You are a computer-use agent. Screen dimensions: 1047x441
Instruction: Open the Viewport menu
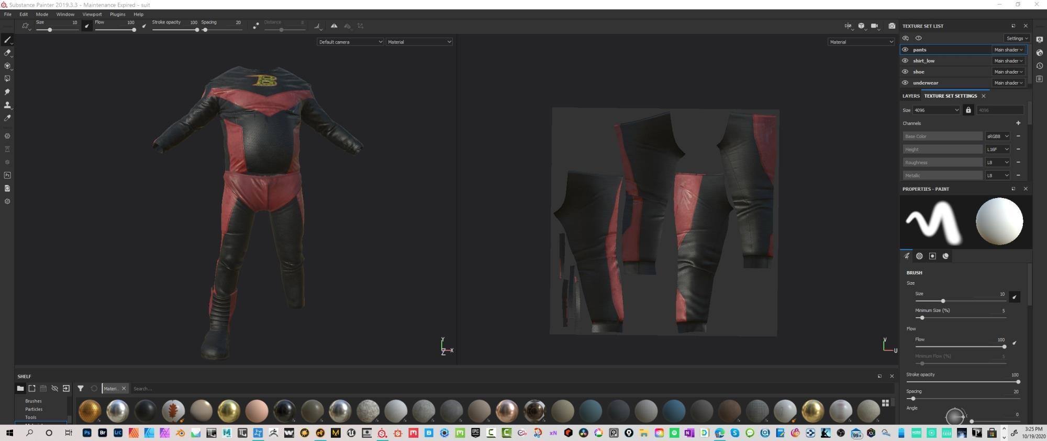tap(92, 14)
